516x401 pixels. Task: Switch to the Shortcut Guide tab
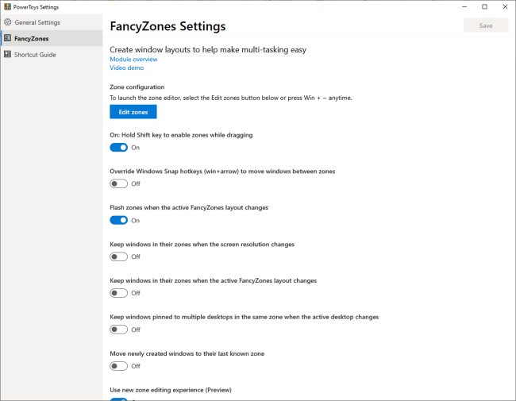click(x=35, y=55)
